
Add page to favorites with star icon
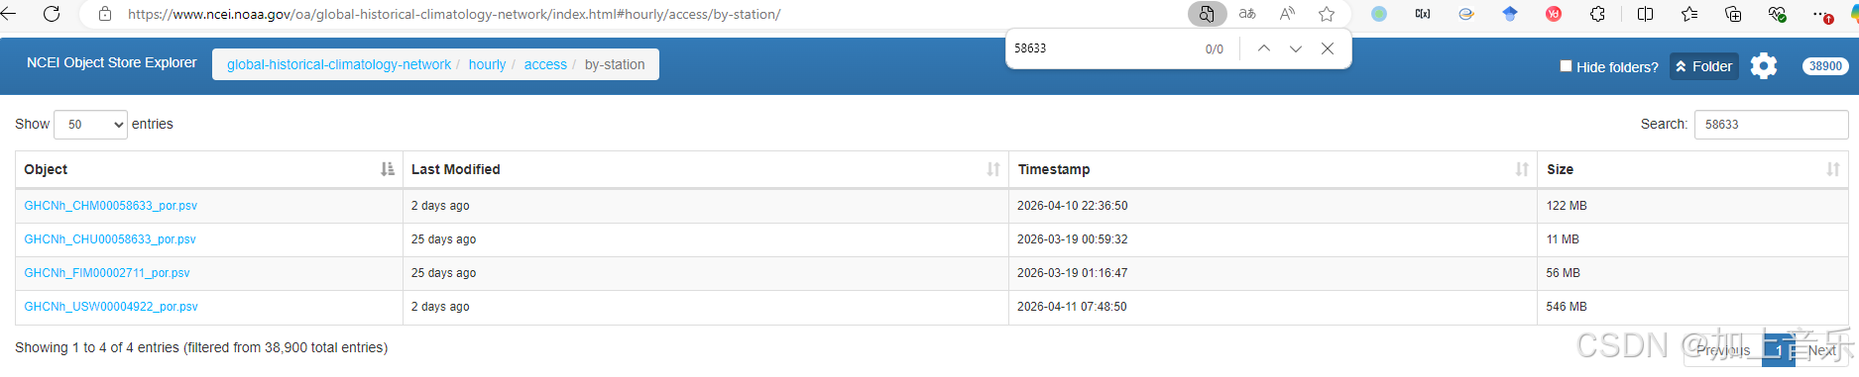tap(1327, 14)
